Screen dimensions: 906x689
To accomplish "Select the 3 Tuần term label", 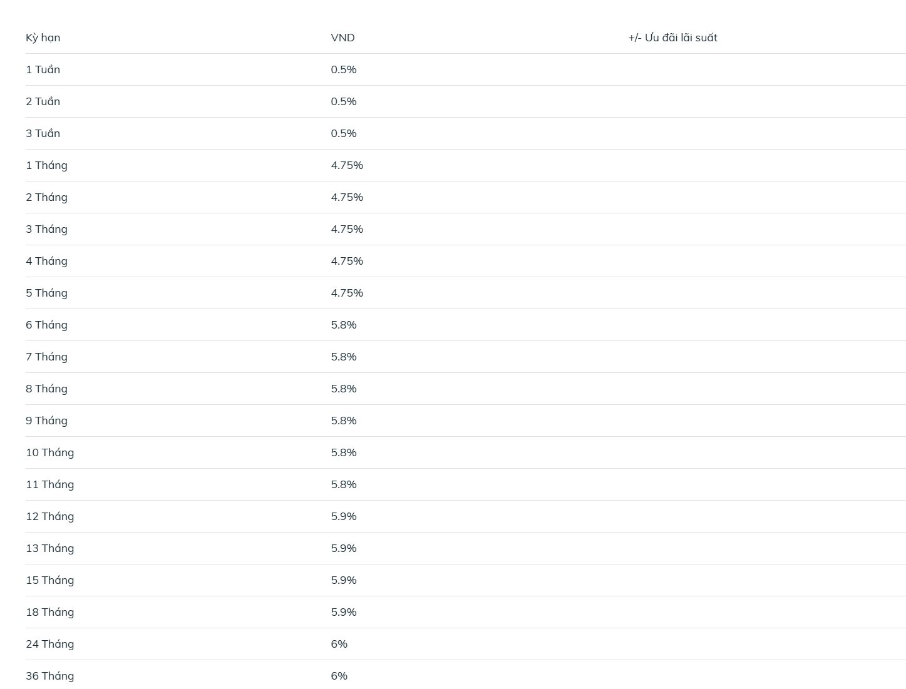I will pos(43,133).
